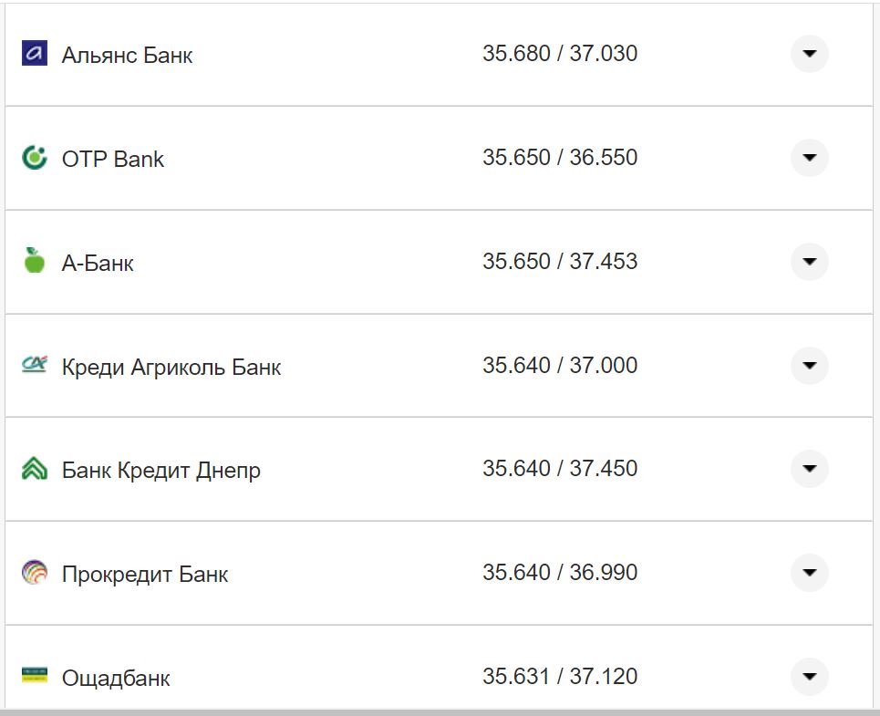Expand the Альянс Банк row details
The height and width of the screenshot is (716, 880).
809,54
